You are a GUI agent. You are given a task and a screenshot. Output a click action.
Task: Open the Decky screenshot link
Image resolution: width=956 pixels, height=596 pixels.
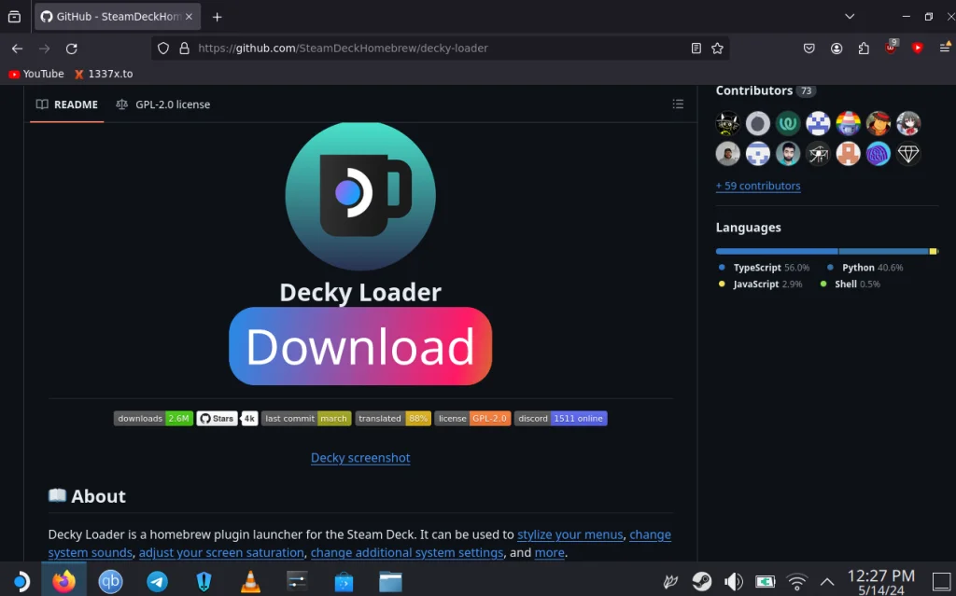pos(360,458)
